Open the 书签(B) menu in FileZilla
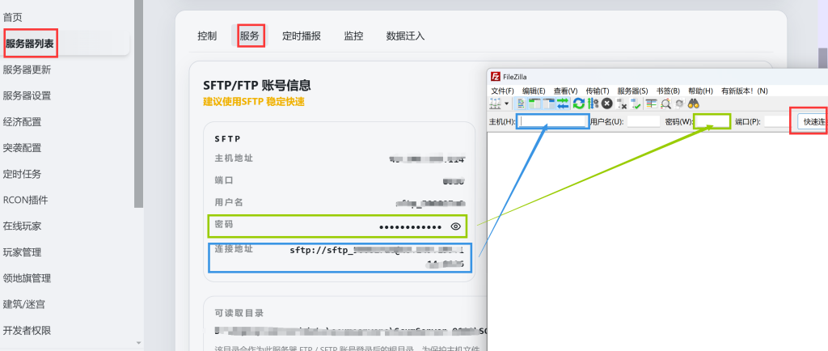Screen dimensions: 828x351 coord(668,91)
